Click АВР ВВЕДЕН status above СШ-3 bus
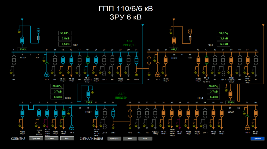267x149 pixels. click(121, 96)
